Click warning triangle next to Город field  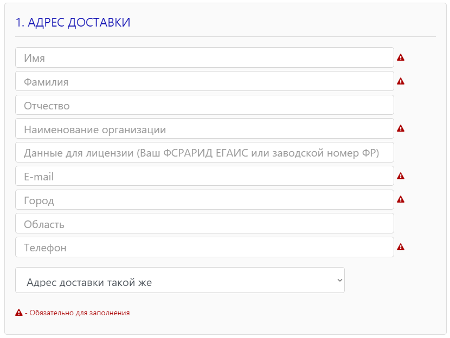[x=401, y=199]
